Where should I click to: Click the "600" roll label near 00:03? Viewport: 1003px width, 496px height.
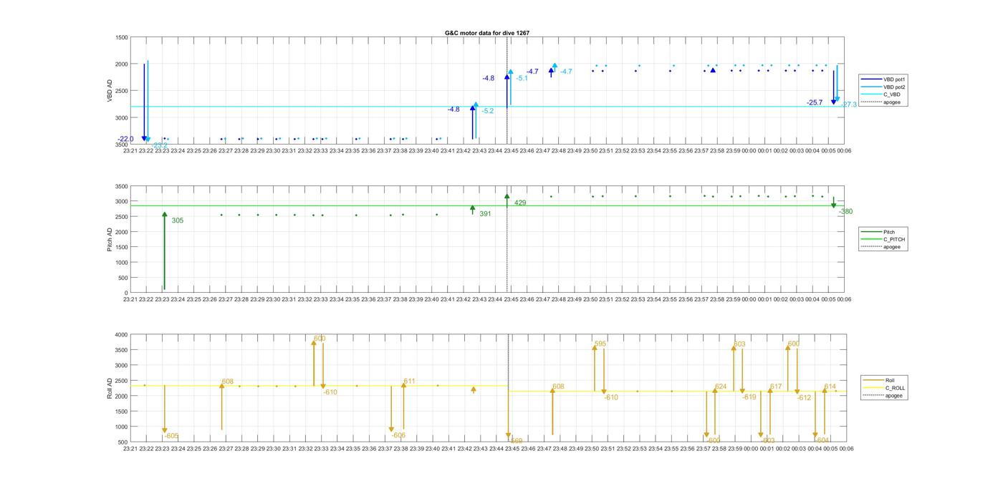[794, 344]
